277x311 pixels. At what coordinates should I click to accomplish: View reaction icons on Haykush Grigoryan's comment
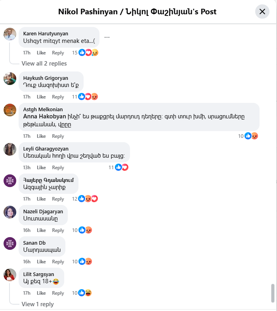88,97
